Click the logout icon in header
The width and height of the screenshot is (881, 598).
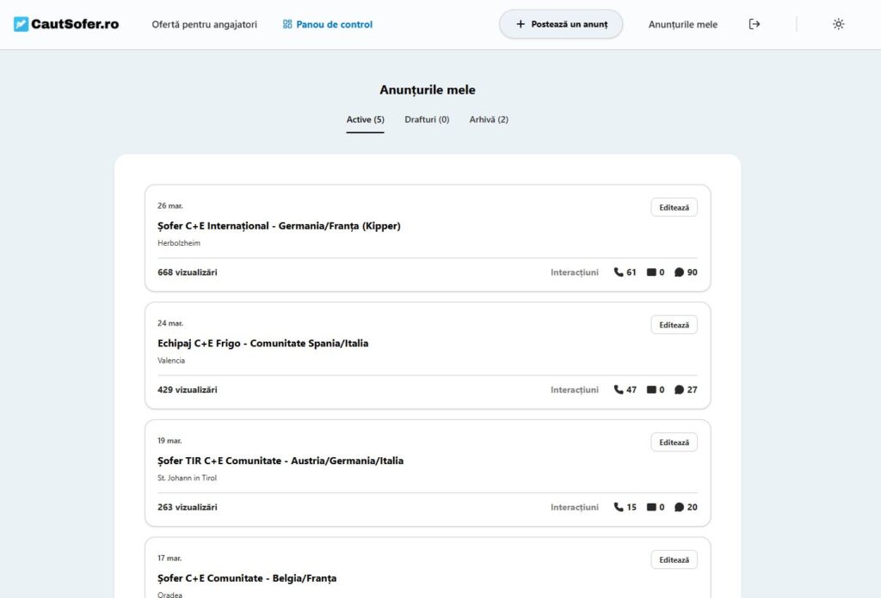(x=755, y=24)
